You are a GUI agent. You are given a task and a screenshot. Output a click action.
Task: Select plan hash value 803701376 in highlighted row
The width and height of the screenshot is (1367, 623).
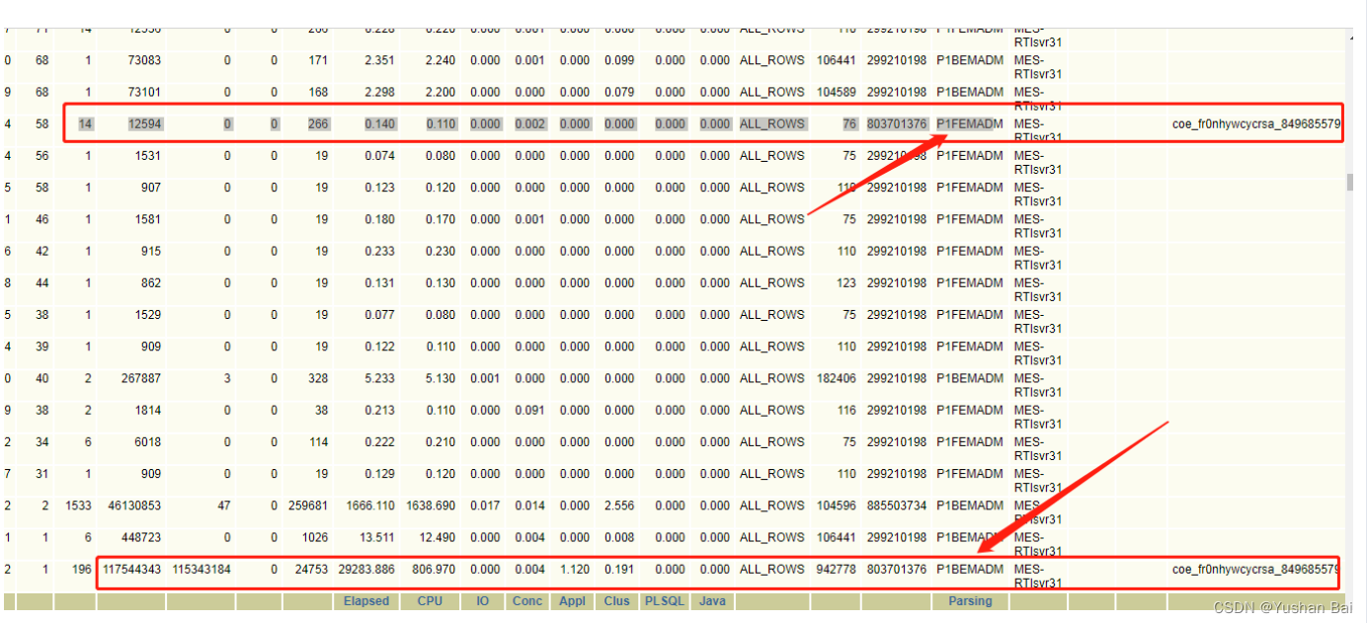tap(896, 123)
